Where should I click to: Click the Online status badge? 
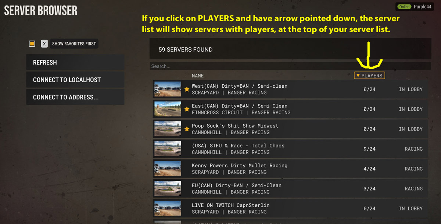404,7
